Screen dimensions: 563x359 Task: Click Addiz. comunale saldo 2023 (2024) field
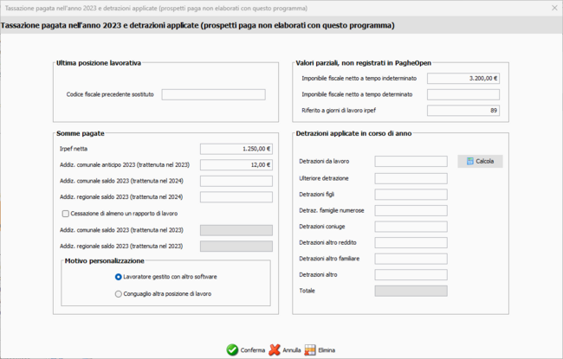(x=236, y=181)
